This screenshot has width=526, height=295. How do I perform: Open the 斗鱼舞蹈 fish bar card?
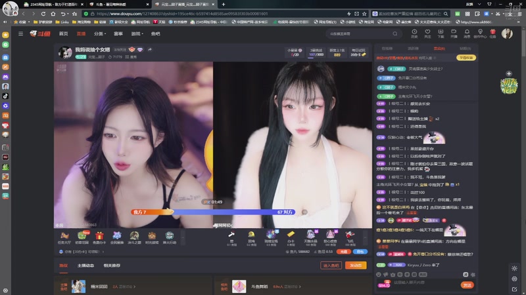point(293,286)
